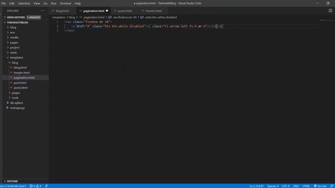Screen dimensions: 335x188
Task: Open Explorer more actions ellipsis menu
Action: tap(43, 10)
